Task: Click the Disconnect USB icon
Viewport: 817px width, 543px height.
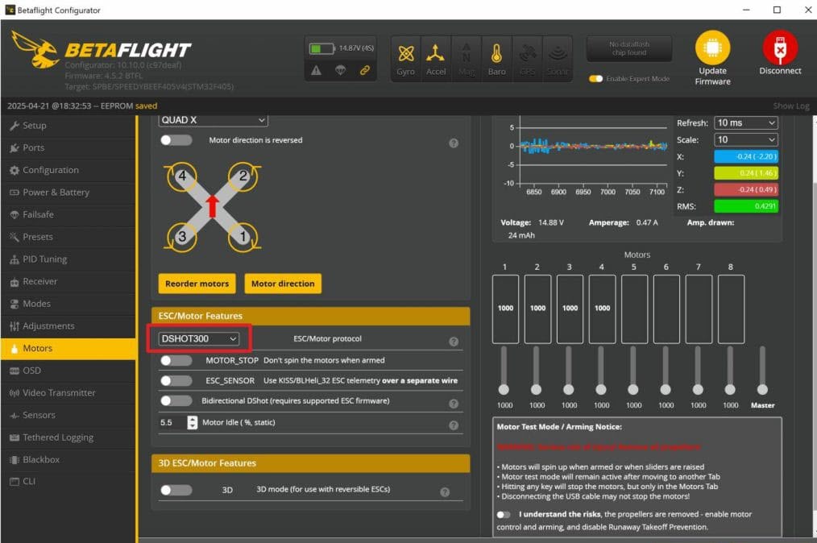Action: tap(780, 48)
